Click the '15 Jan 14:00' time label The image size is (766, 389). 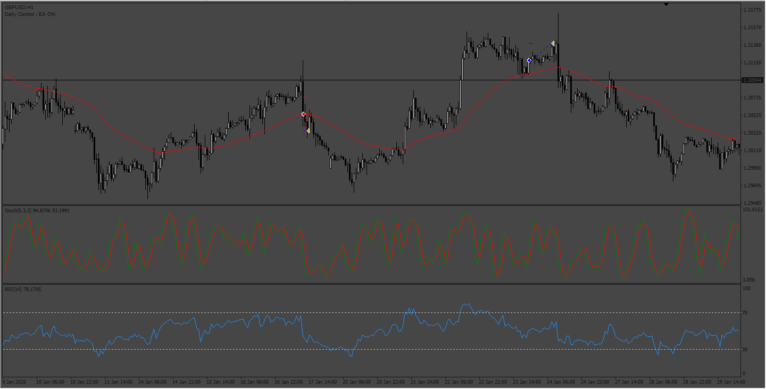click(x=222, y=382)
